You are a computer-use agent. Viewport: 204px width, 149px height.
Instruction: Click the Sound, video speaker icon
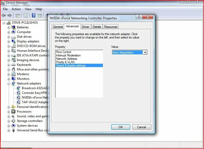13,116
